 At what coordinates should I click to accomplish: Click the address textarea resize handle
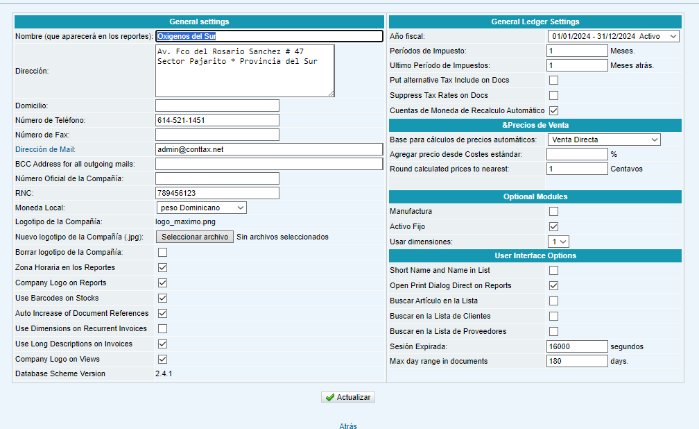[331, 94]
